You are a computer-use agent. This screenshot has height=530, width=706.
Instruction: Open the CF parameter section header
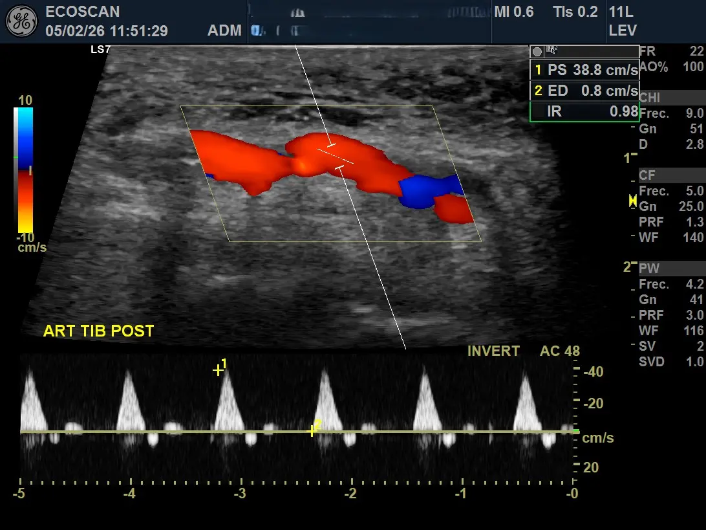pyautogui.click(x=671, y=175)
